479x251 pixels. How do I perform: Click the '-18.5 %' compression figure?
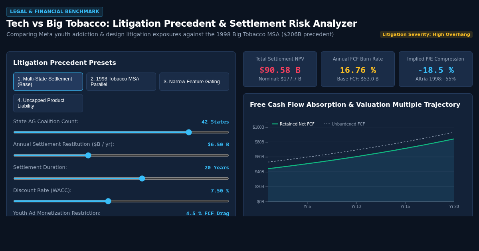(435, 70)
